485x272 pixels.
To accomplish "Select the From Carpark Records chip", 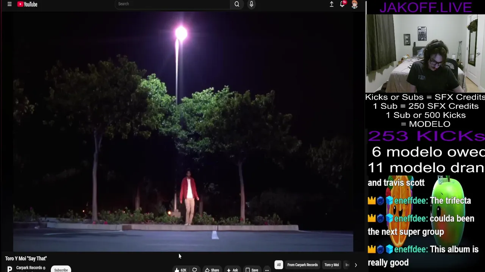I will 302,265.
